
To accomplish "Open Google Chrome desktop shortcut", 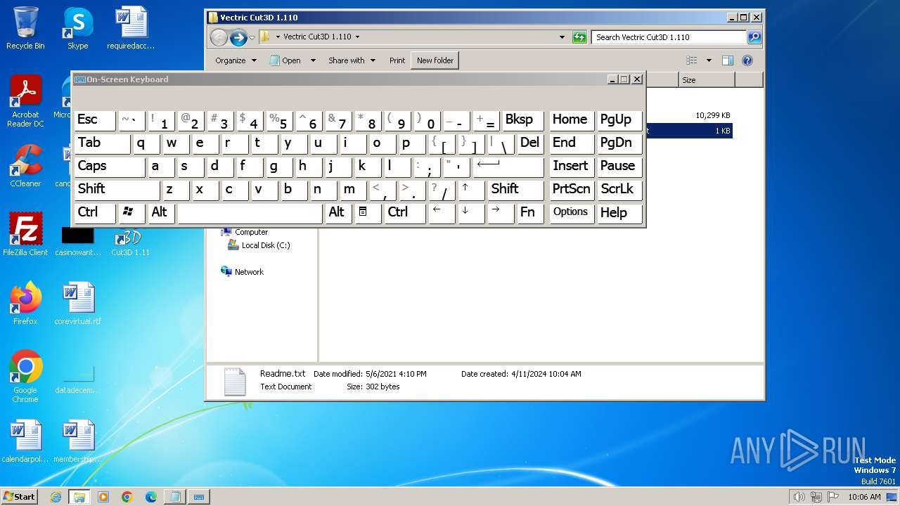I will click(25, 377).
